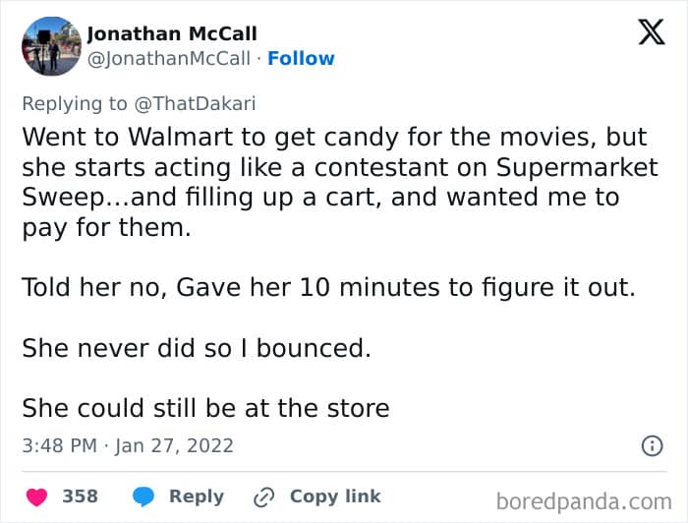Like the tweet with the heart icon

36,496
